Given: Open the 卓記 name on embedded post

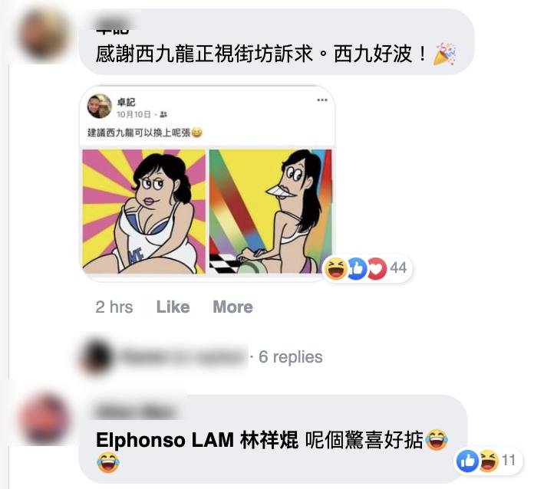Looking at the screenshot, I should (126, 102).
